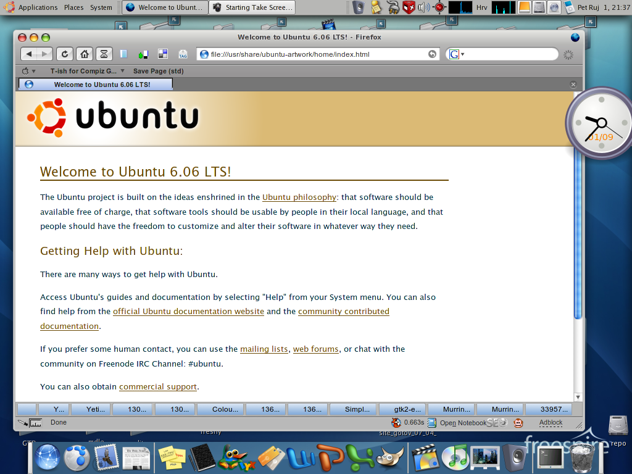Open the community contributed documentation link
632x474 pixels.
[343, 311]
